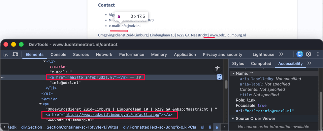Select the closing </ul> tag row
Image resolution: width=323 pixels, height=131 pixels.
[47, 93]
